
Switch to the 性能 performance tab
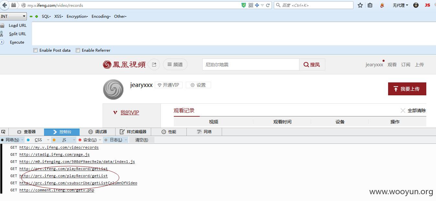pos(169,132)
